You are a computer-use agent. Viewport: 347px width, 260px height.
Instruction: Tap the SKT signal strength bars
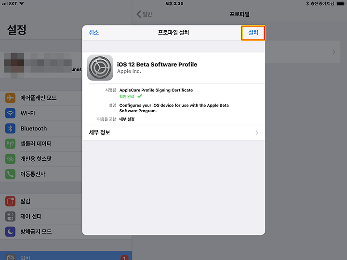pos(5,4)
